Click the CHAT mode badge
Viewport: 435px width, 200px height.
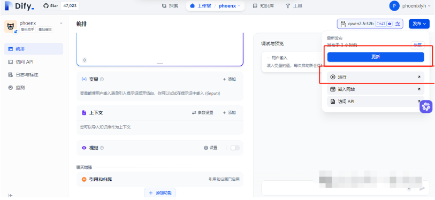coord(380,24)
